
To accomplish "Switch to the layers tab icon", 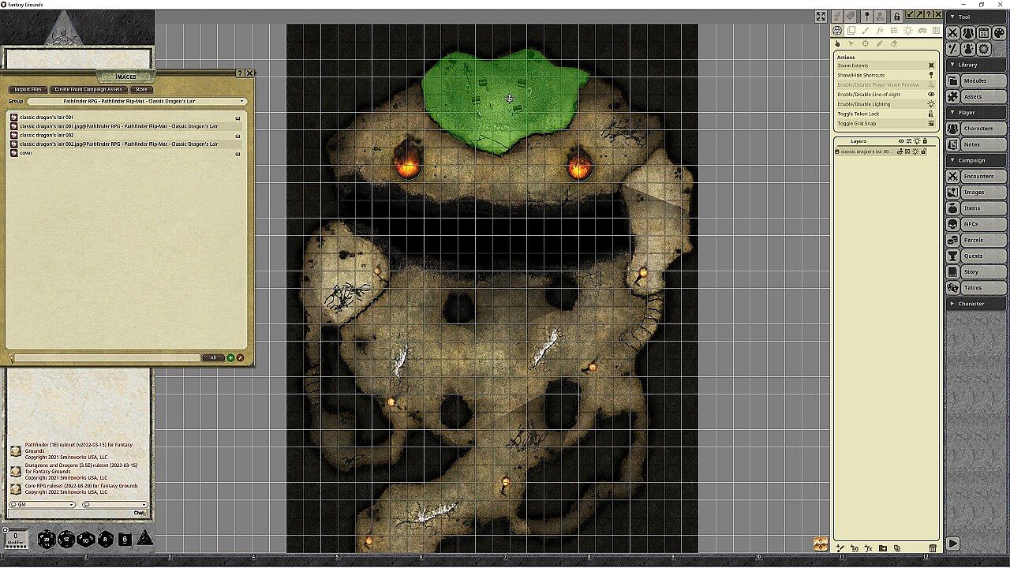I will pos(851,31).
